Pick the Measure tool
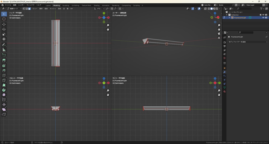The image size is (269, 144). [x=4, y=49]
